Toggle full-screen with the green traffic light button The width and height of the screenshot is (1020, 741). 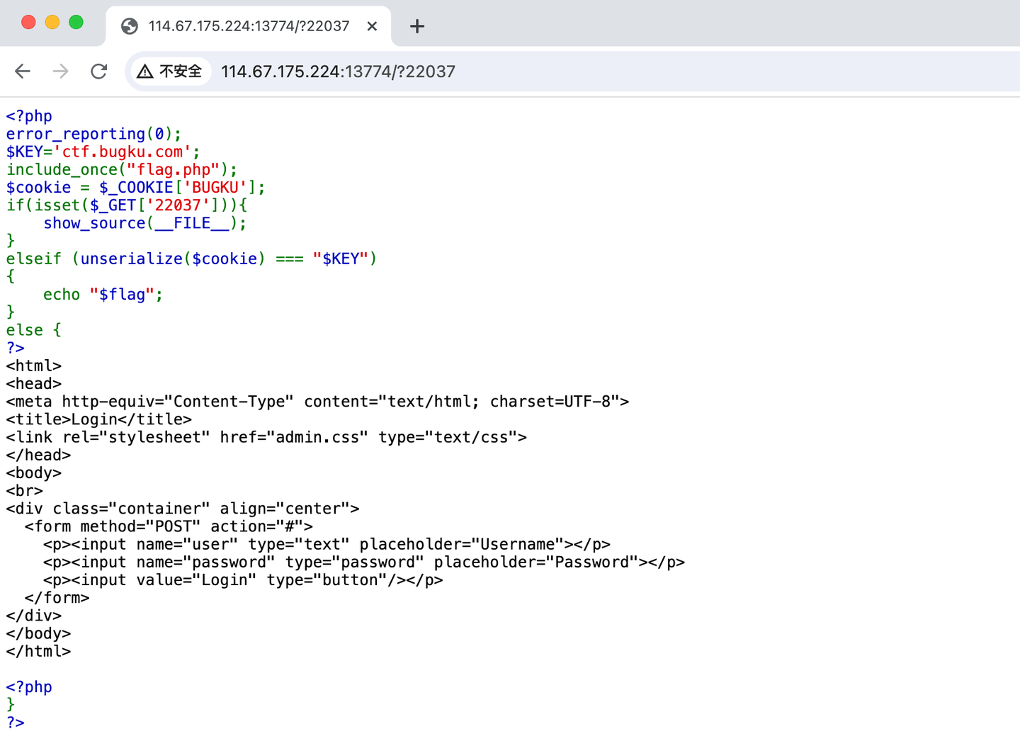pos(76,23)
